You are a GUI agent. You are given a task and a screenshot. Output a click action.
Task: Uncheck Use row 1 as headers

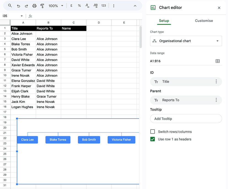pos(153,139)
